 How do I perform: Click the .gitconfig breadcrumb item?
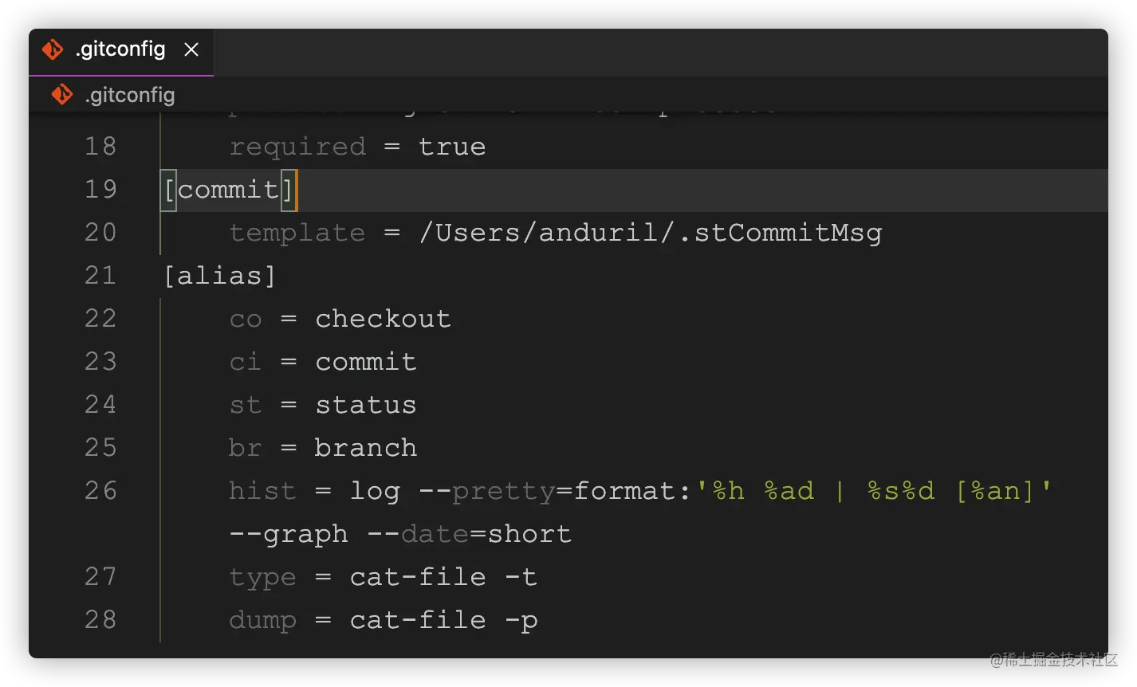click(129, 96)
